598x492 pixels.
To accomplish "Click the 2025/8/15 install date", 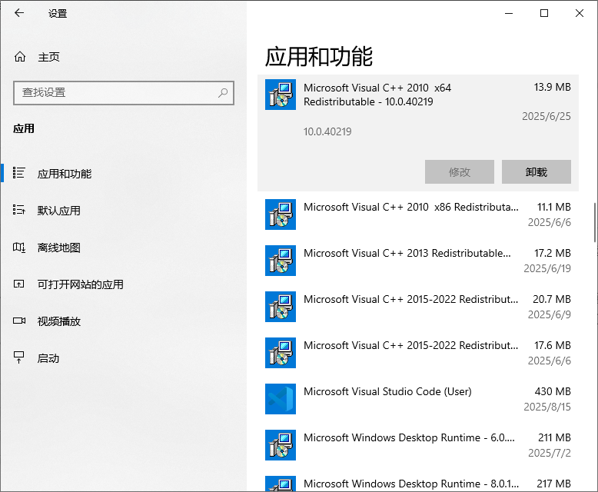I will point(547,407).
